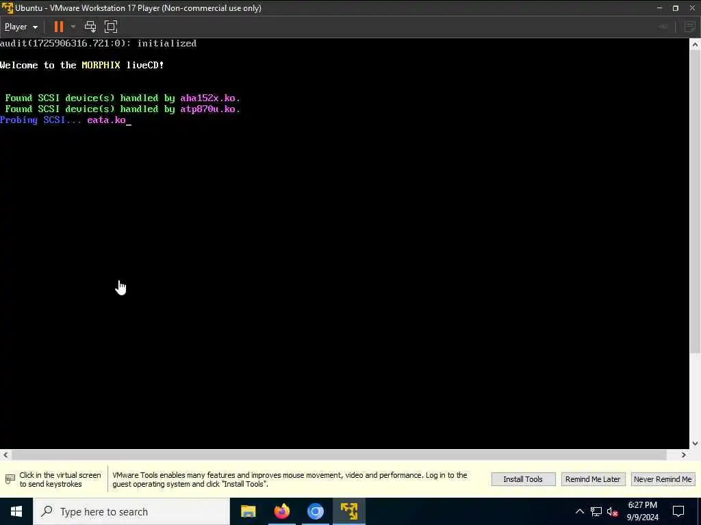Open network status tray icon
Viewport: 701px width, 525px height.
tap(596, 511)
